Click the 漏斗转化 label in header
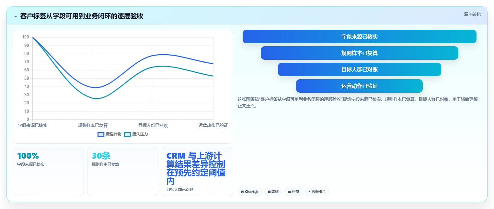This screenshot has height=209, width=494. click(472, 14)
